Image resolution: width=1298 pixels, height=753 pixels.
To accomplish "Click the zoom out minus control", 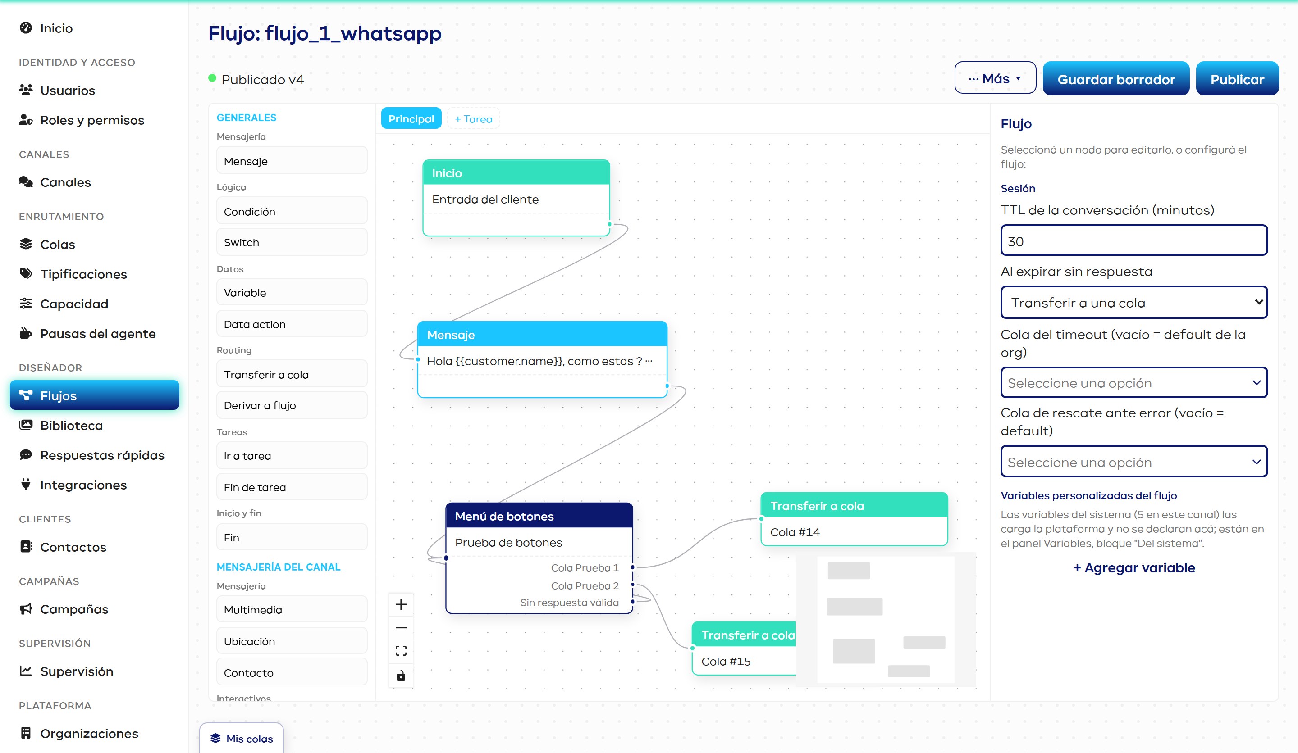I will click(401, 628).
